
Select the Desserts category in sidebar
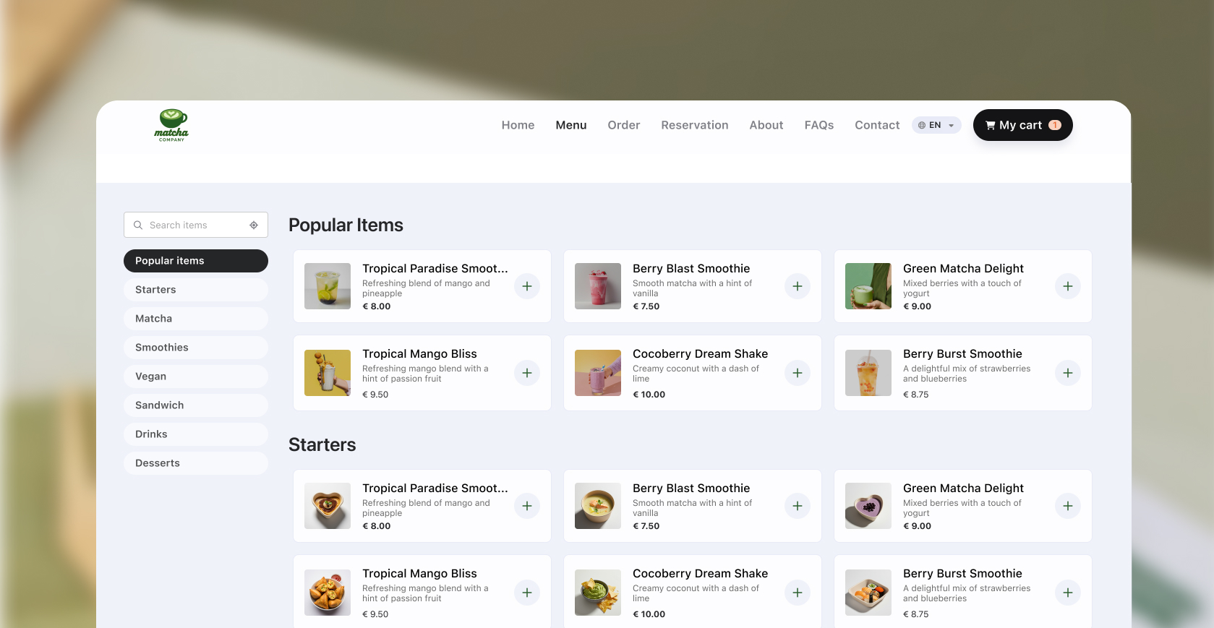196,463
